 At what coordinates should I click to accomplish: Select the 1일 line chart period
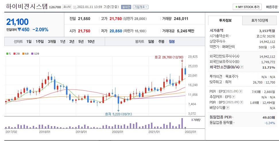pos(29,41)
